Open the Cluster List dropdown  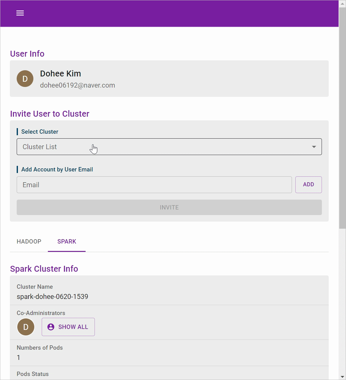point(169,147)
